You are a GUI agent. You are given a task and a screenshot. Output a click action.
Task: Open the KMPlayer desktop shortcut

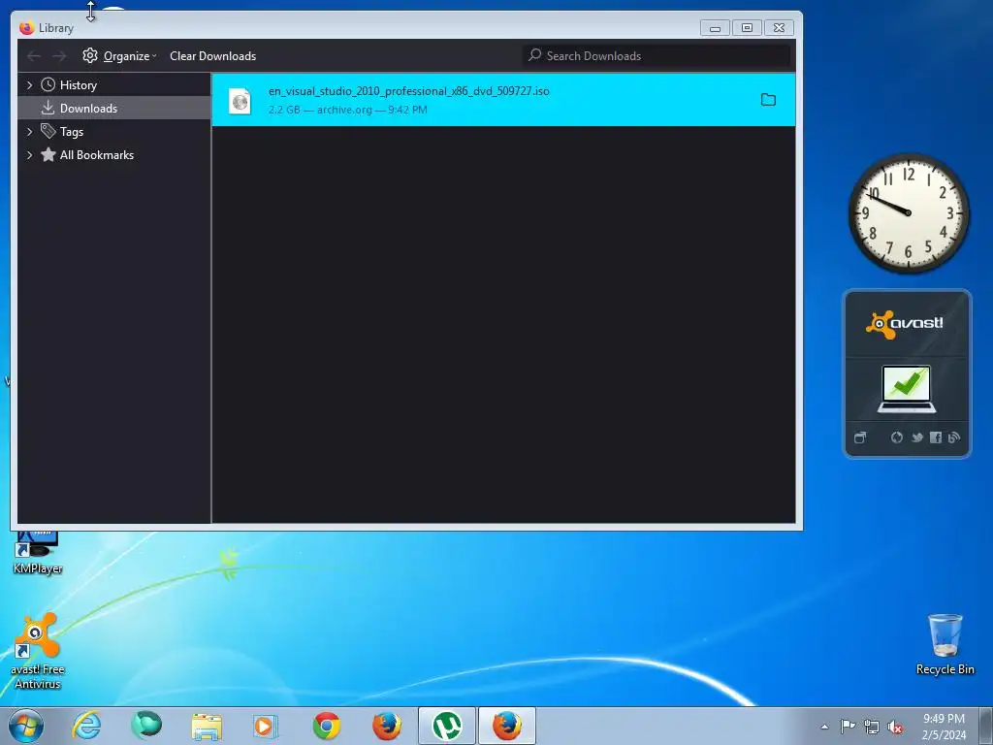tap(38, 552)
